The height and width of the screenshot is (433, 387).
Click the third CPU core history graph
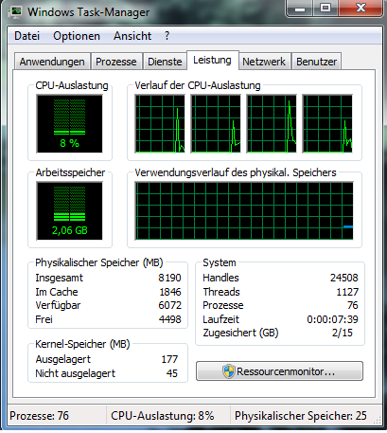(x=272, y=124)
